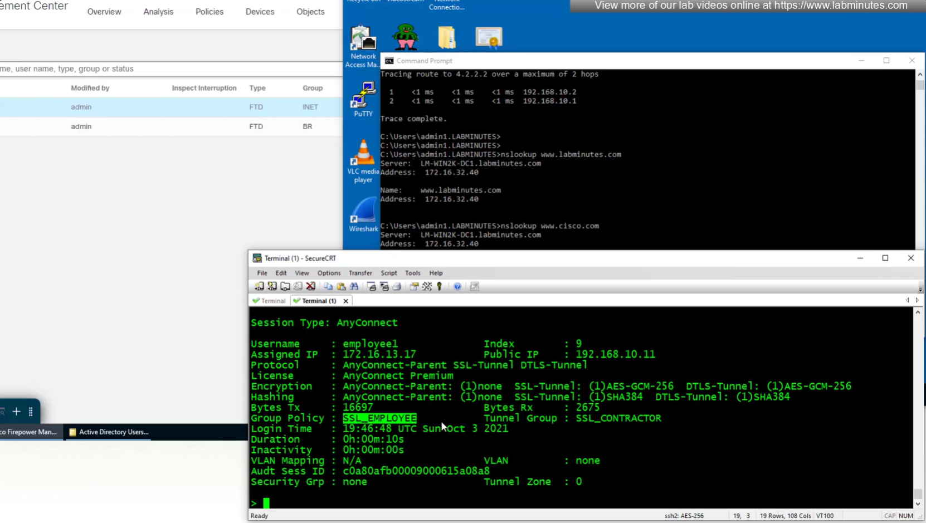This screenshot has width=926, height=523.
Task: Click the Copy icon in SecureCRT toolbar
Action: [328, 286]
